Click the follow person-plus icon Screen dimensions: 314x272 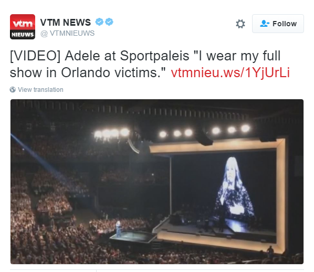265,24
